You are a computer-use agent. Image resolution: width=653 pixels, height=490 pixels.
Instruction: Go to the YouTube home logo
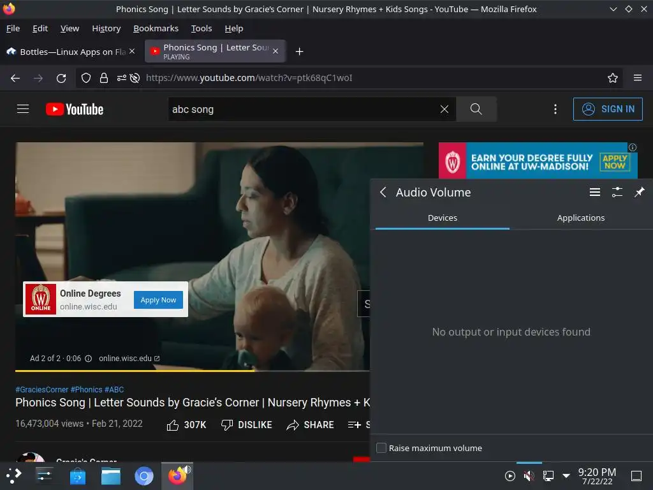(x=75, y=109)
